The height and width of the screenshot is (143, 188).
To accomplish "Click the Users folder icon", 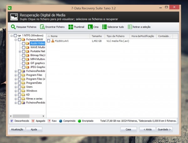I will (x=23, y=87).
